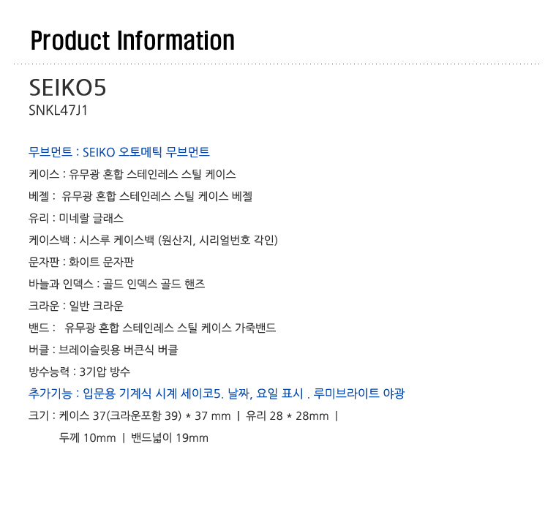Click the Product Information heading
The height and width of the screenshot is (512, 556).
[132, 40]
